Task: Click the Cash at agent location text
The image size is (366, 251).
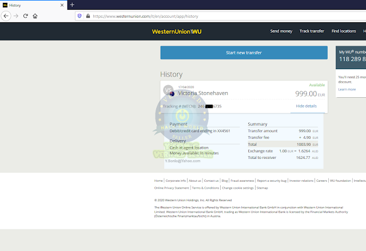Action: point(189,148)
